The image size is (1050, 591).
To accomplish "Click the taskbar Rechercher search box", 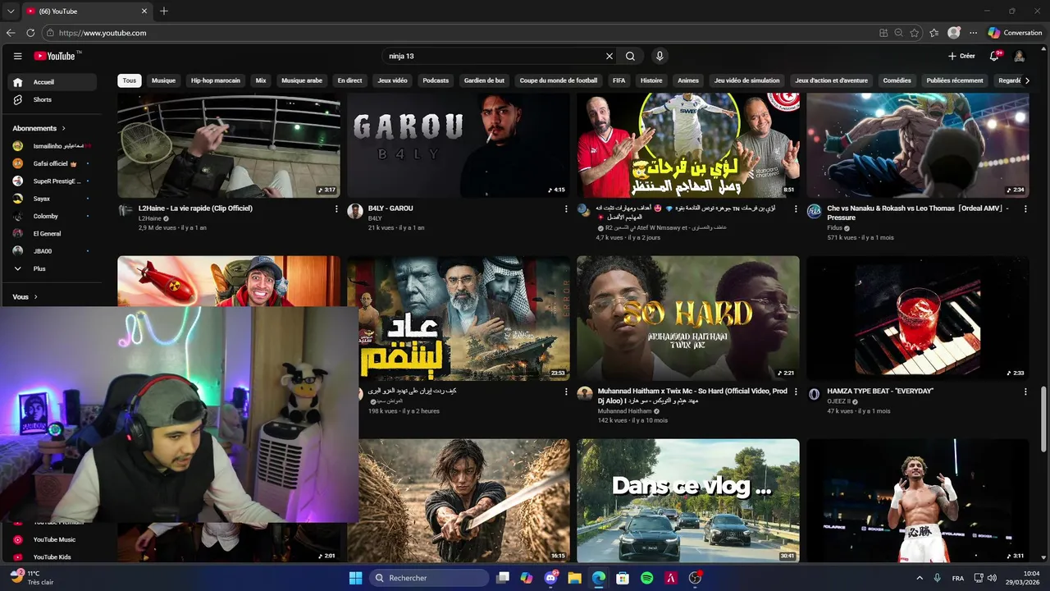I will click(x=431, y=578).
